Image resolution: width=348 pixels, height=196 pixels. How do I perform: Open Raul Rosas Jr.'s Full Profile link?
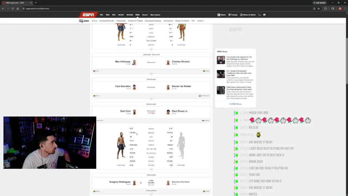(181, 165)
